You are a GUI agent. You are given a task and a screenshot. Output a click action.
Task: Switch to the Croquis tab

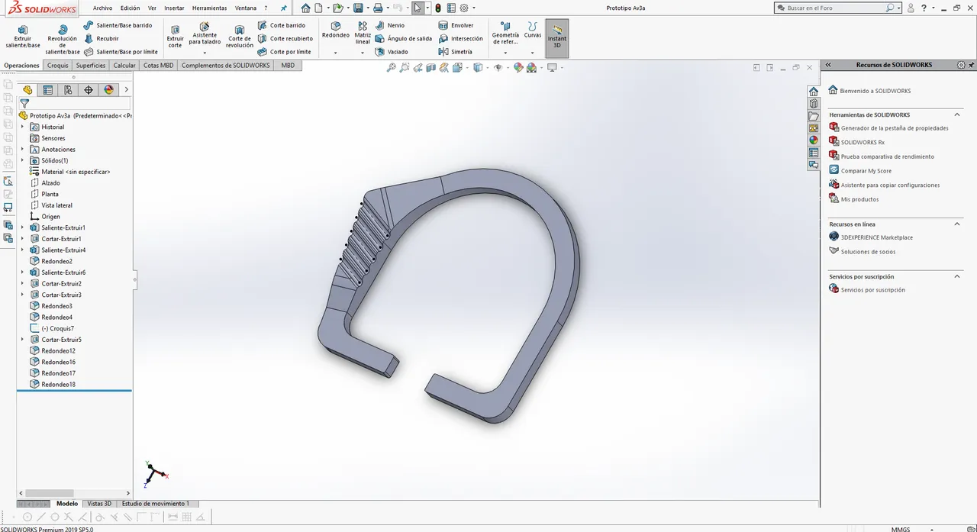(58, 66)
